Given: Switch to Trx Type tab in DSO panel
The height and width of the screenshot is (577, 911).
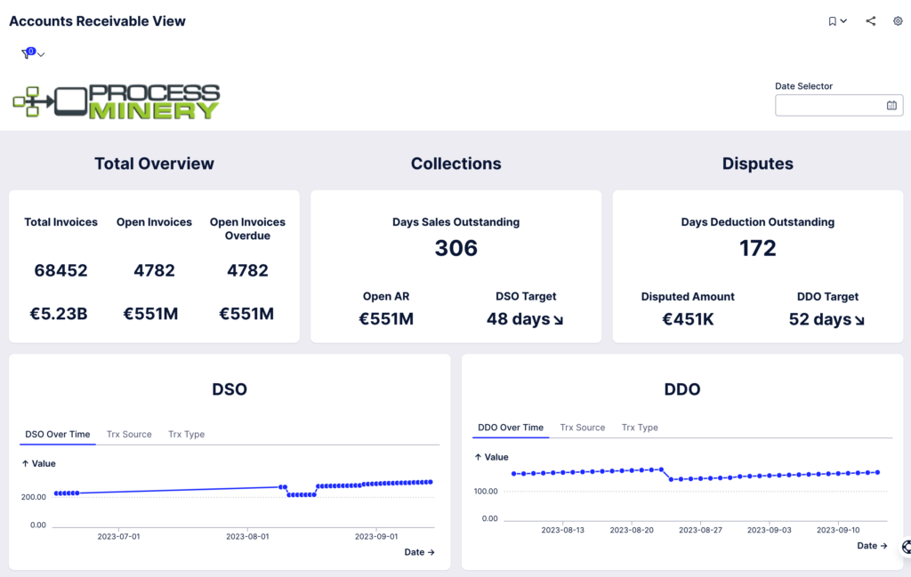Looking at the screenshot, I should (x=186, y=435).
